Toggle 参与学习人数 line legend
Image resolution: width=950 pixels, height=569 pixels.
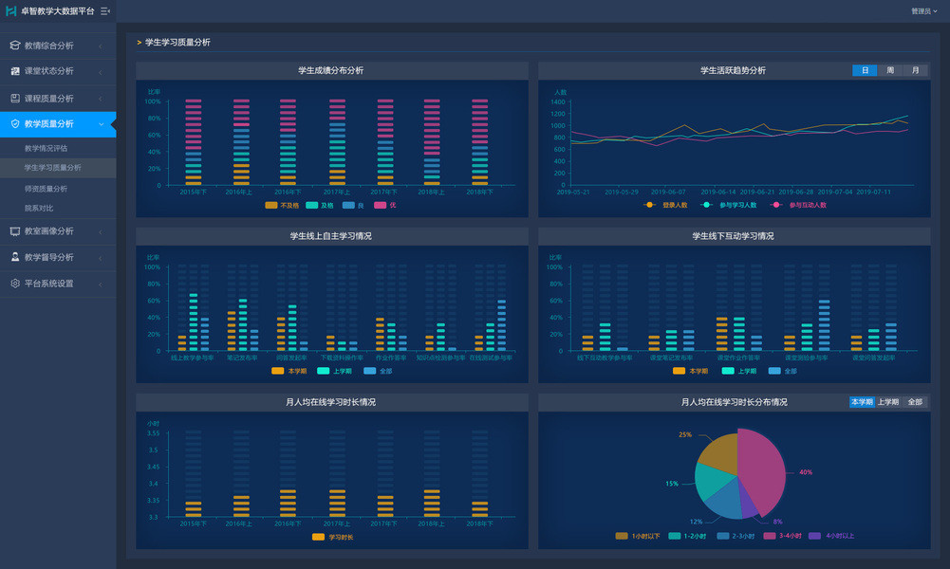[x=728, y=205]
